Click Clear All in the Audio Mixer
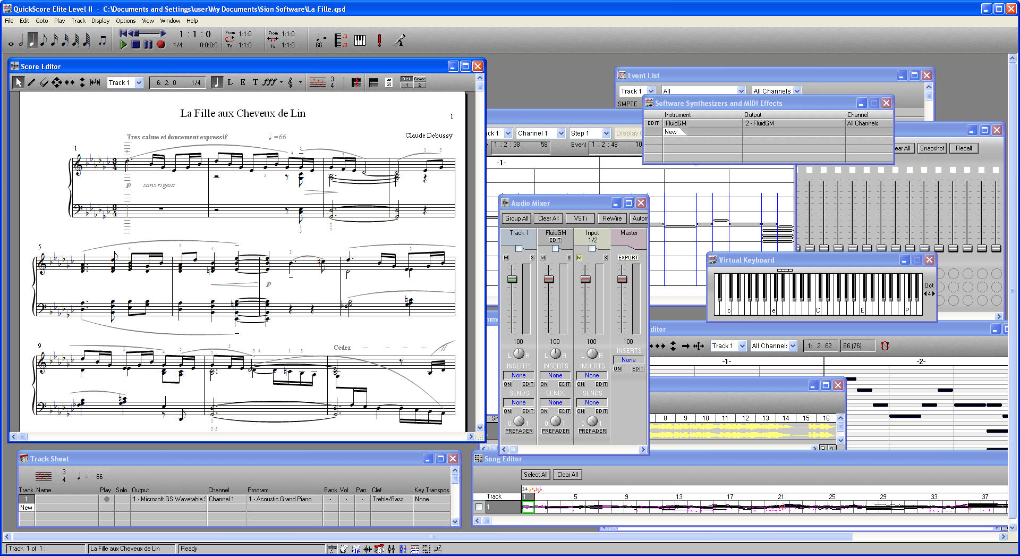The image size is (1020, 556). click(x=548, y=218)
